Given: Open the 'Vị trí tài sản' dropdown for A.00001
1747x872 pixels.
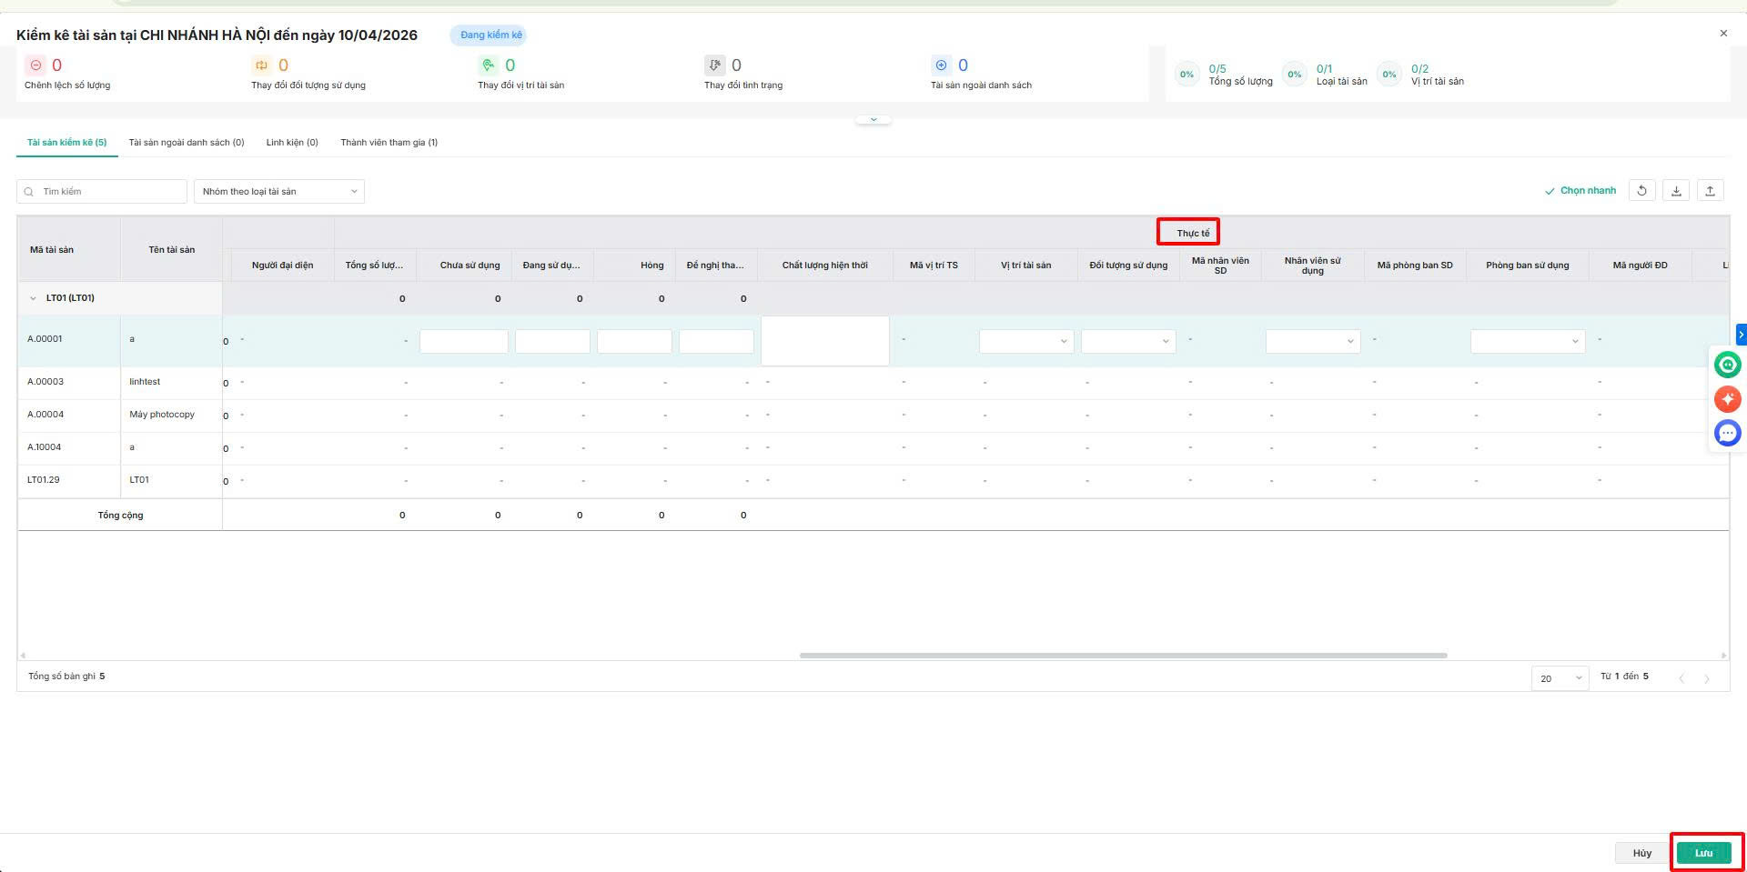Looking at the screenshot, I should [x=1025, y=341].
